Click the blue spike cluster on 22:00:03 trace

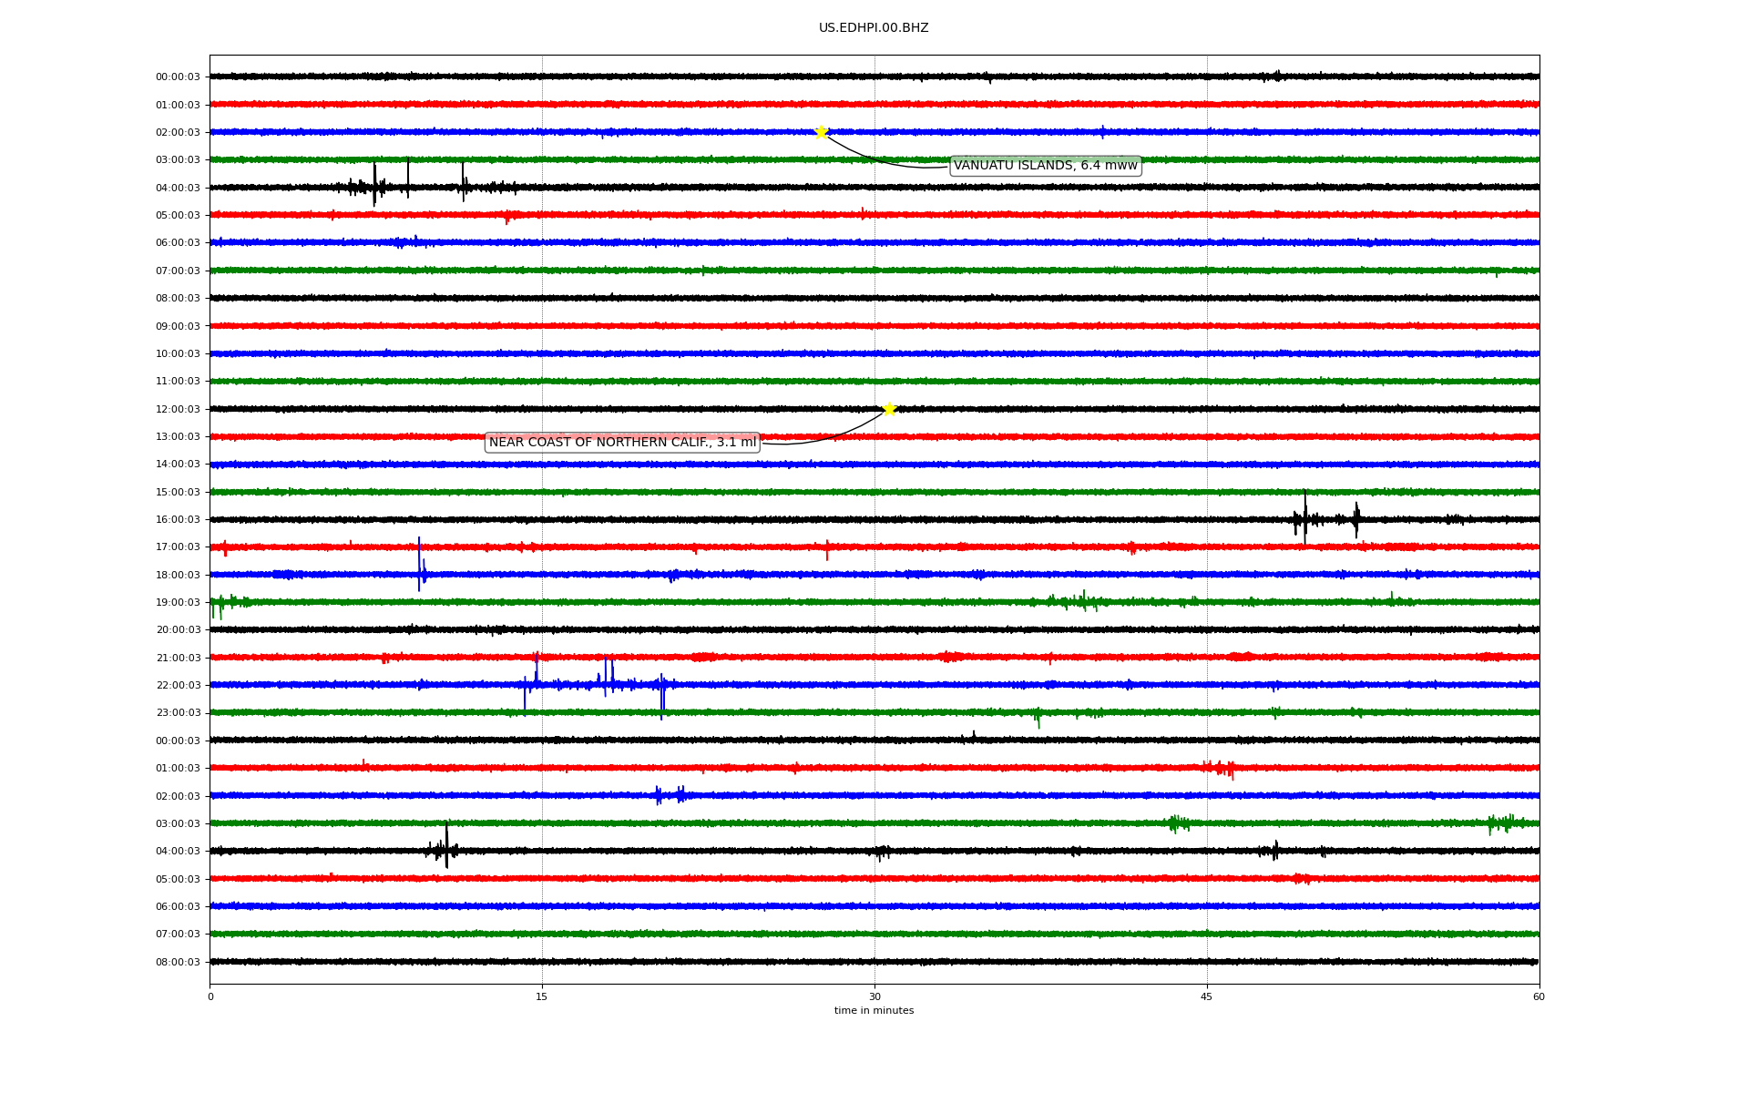(606, 681)
